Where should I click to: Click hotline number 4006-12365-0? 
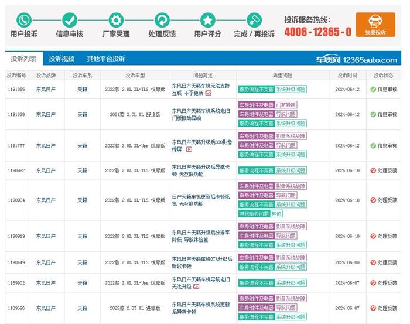point(318,32)
